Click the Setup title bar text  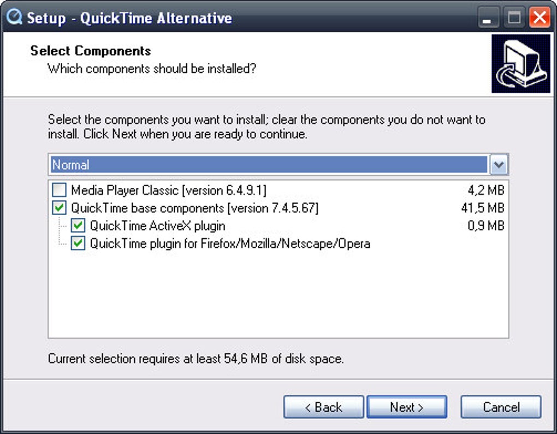(x=129, y=18)
